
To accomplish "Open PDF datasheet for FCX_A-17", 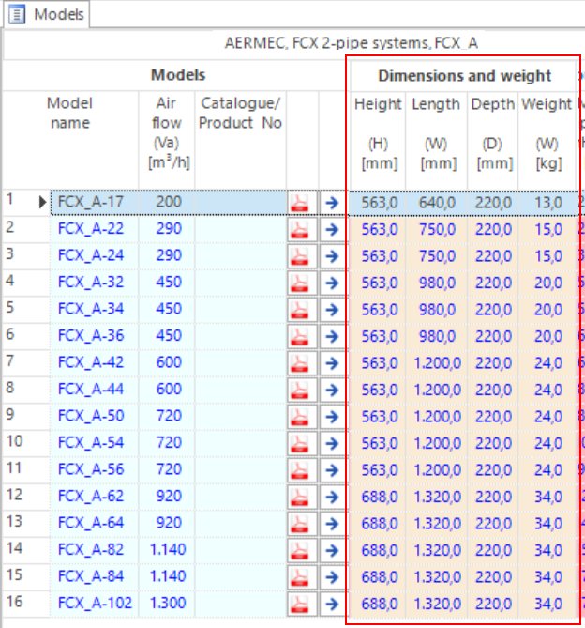I will [301, 202].
